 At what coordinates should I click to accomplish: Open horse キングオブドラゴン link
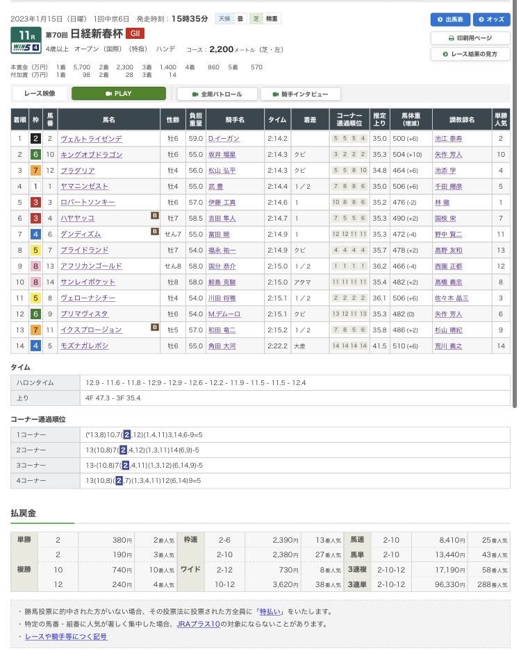coord(91,155)
